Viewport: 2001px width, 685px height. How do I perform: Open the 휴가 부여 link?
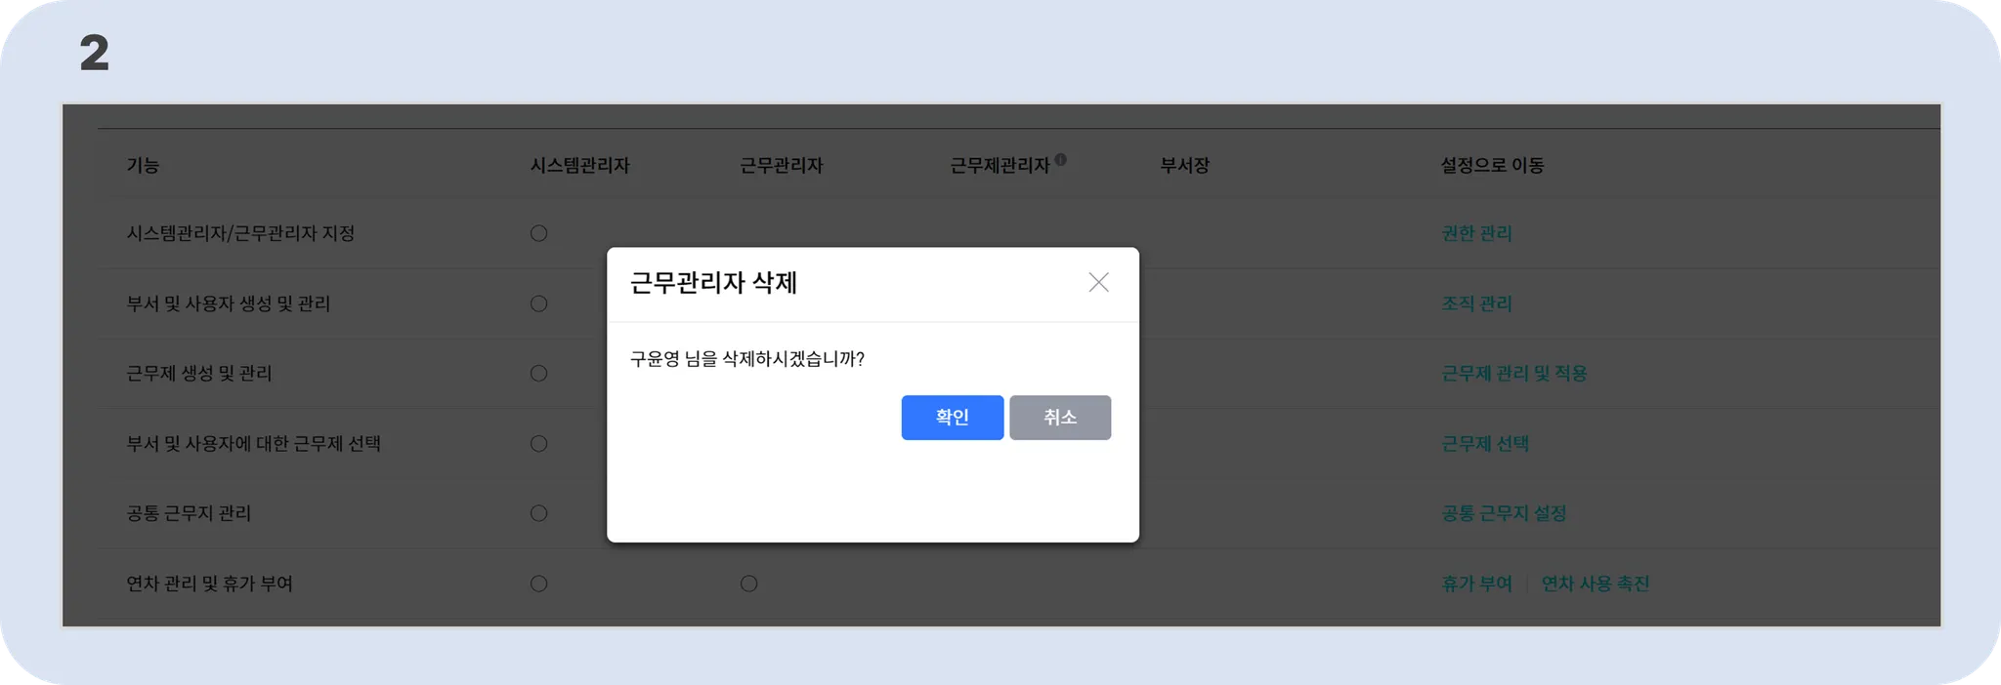click(1476, 584)
